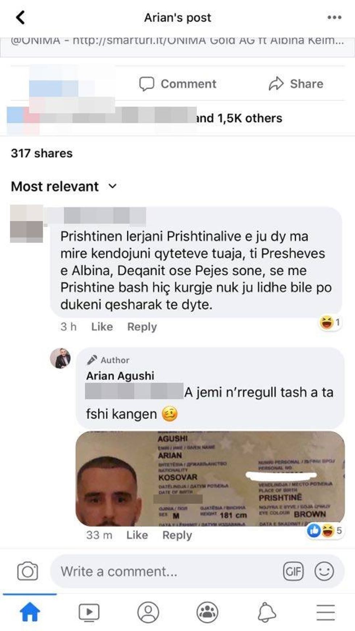This screenshot has width=355, height=631.
Task: Go back using the back arrow
Action: click(x=21, y=17)
